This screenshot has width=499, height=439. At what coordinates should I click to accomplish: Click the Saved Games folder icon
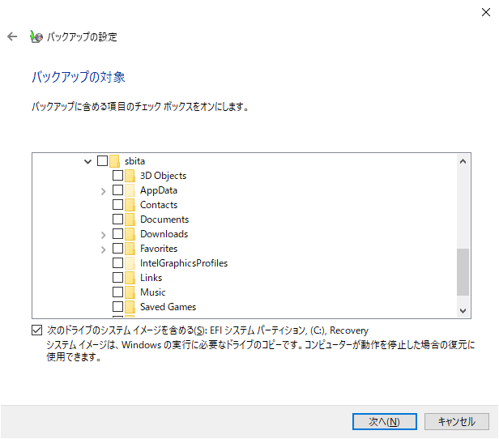coord(130,307)
